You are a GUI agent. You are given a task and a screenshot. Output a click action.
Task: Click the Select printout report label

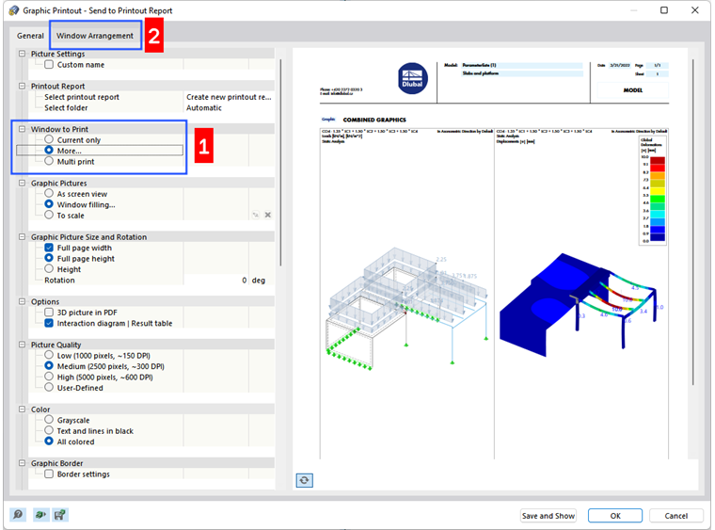point(82,97)
